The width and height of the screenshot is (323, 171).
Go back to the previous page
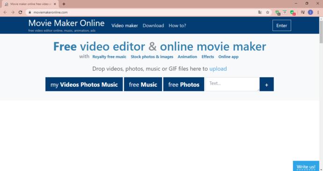pyautogui.click(x=5, y=12)
